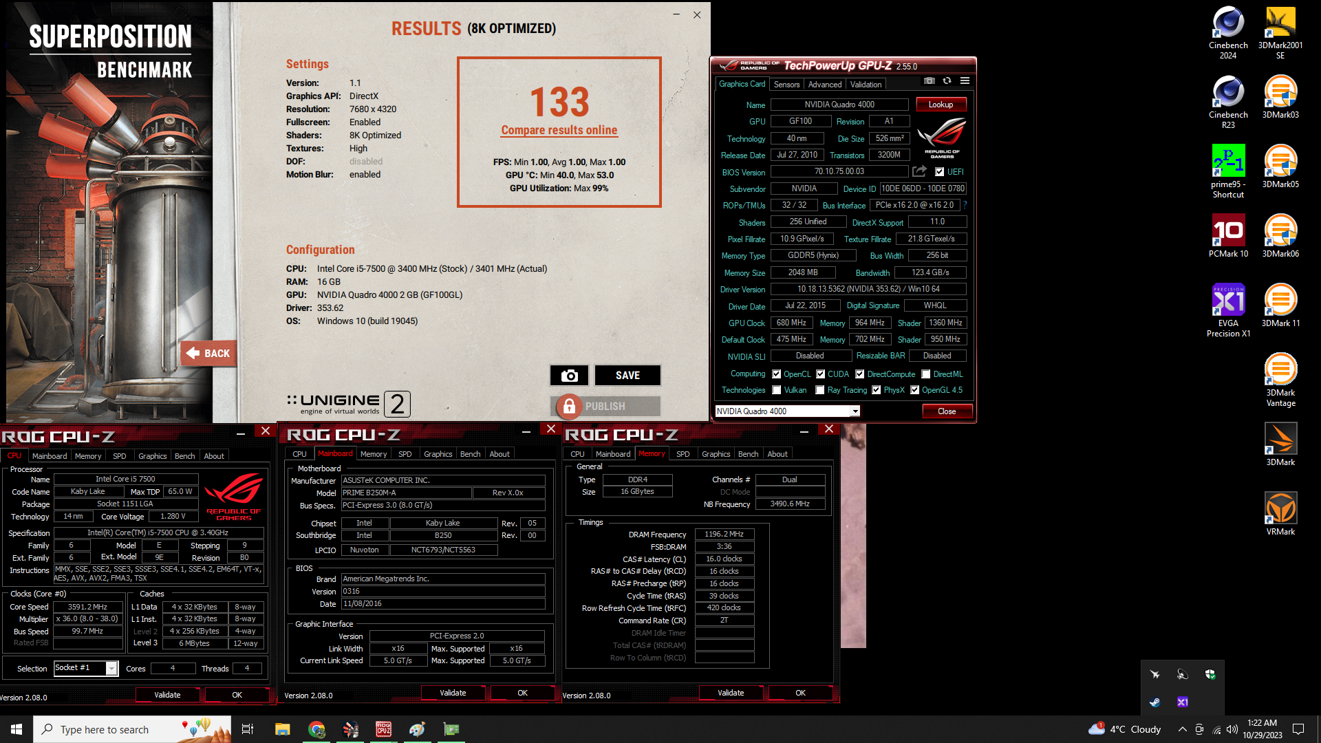The image size is (1321, 743).
Task: Open Windows Start menu
Action: point(17,729)
